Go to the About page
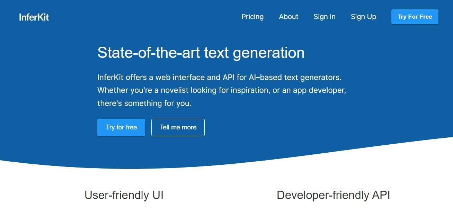Viewport: 453px width, 208px height. coord(288,17)
